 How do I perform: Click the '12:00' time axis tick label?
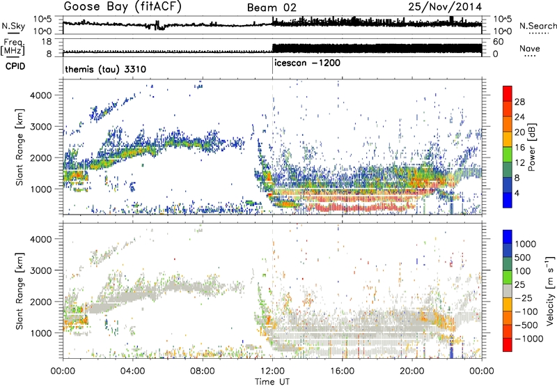point(272,371)
